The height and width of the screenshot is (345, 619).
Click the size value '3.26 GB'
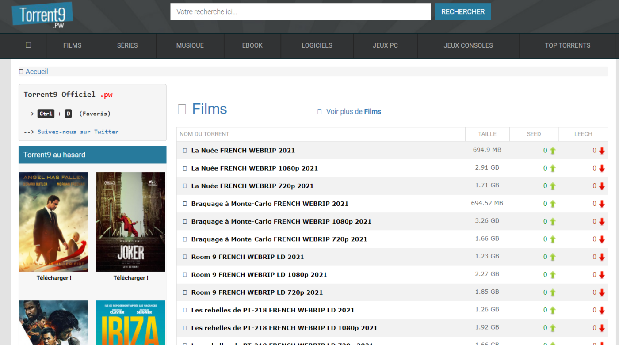click(x=487, y=220)
